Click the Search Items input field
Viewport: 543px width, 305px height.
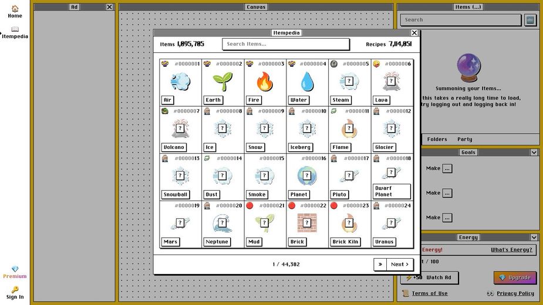(285, 44)
